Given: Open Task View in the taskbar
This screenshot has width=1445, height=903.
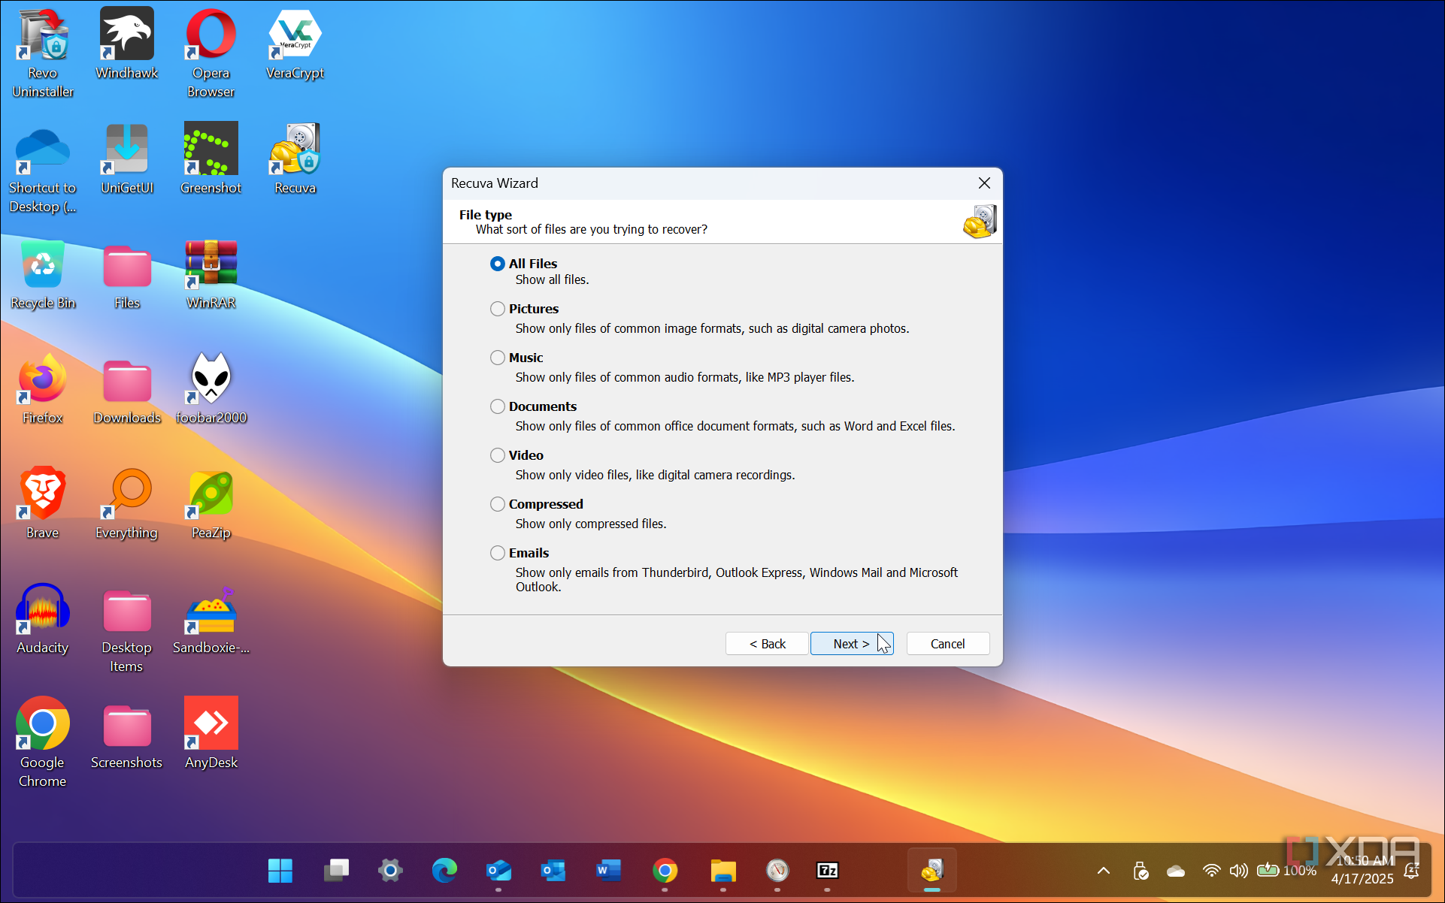Looking at the screenshot, I should [336, 871].
